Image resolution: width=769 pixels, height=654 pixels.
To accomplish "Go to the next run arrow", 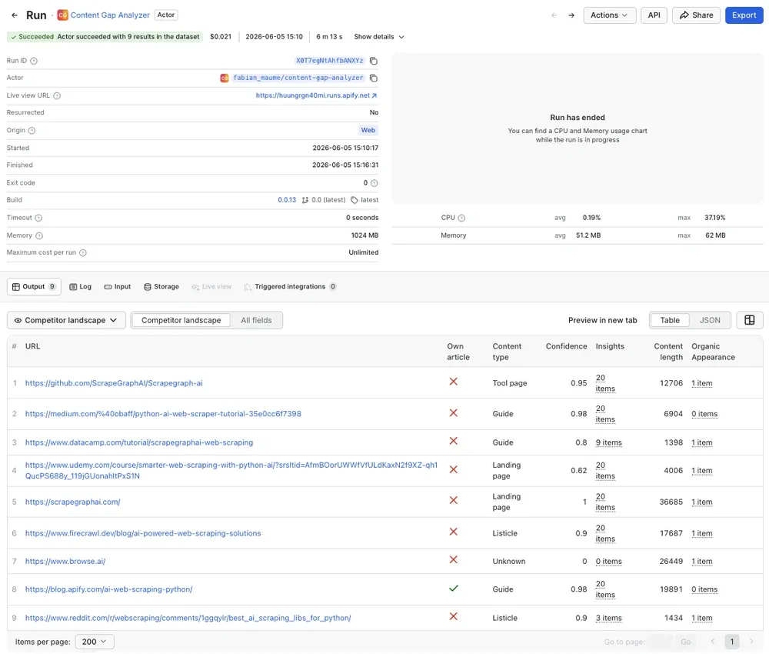I will pyautogui.click(x=571, y=15).
